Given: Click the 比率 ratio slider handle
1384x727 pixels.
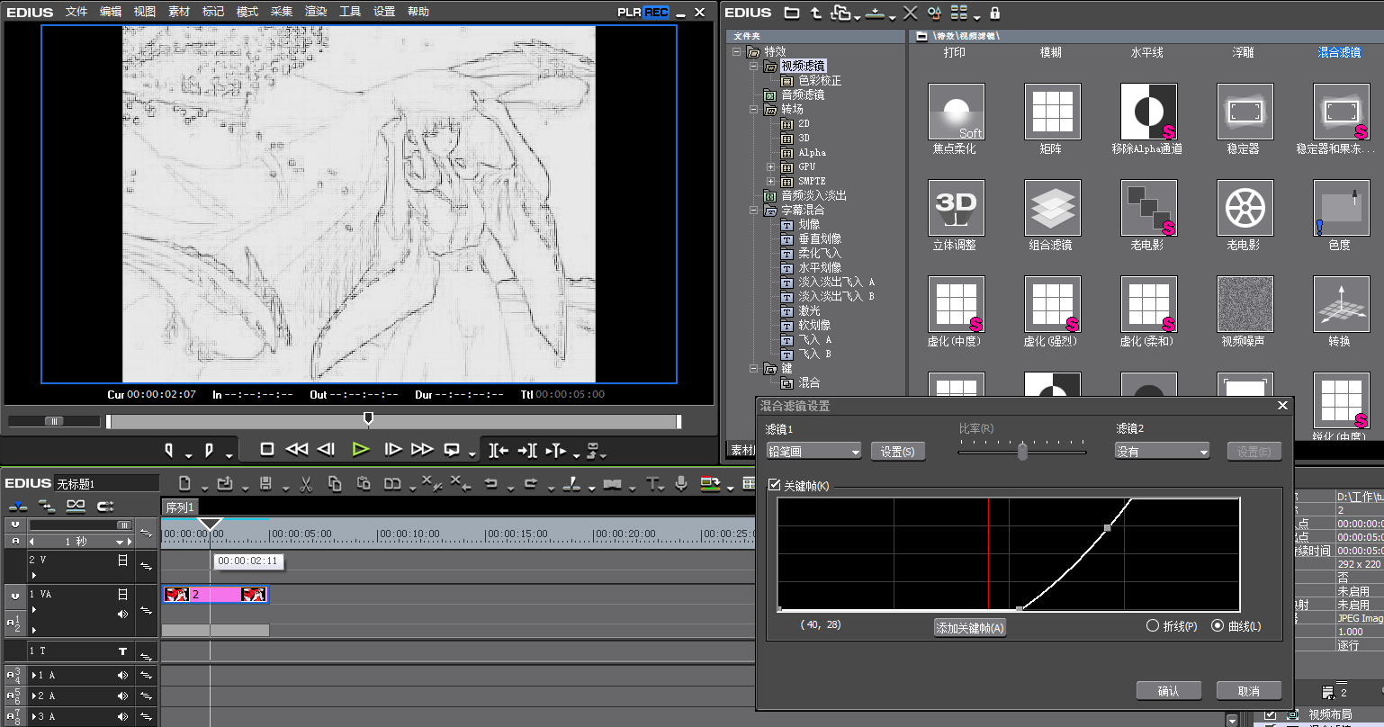Looking at the screenshot, I should point(1022,452).
